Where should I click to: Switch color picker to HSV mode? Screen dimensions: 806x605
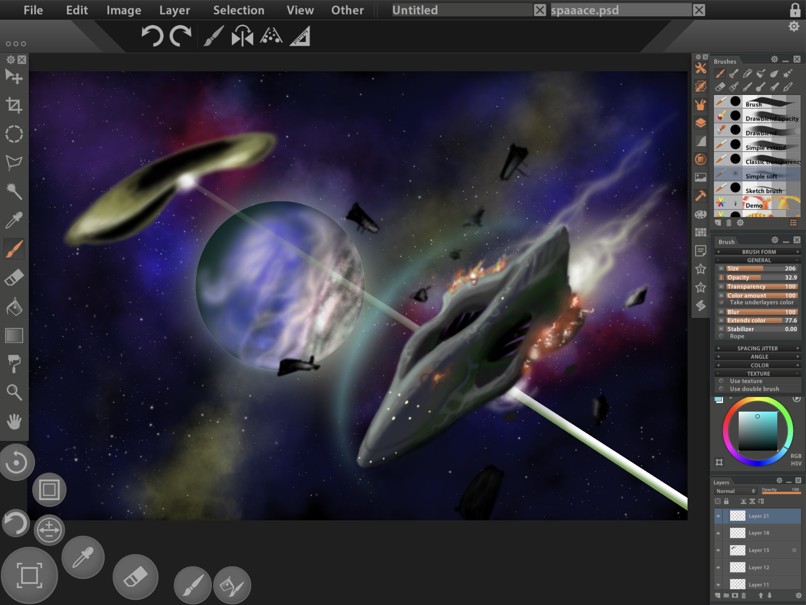(796, 464)
